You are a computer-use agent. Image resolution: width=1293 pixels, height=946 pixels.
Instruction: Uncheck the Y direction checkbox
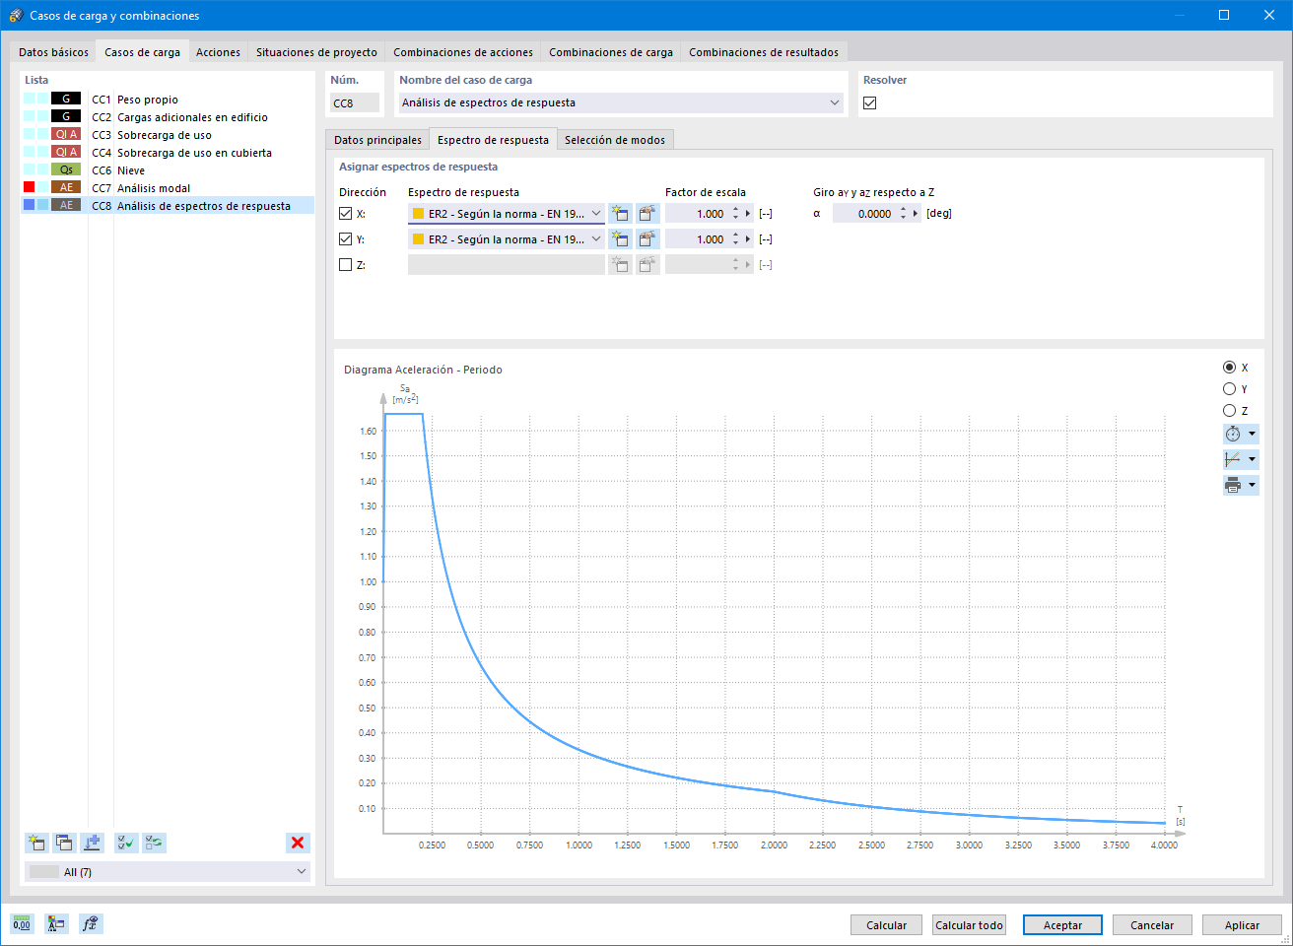(345, 238)
